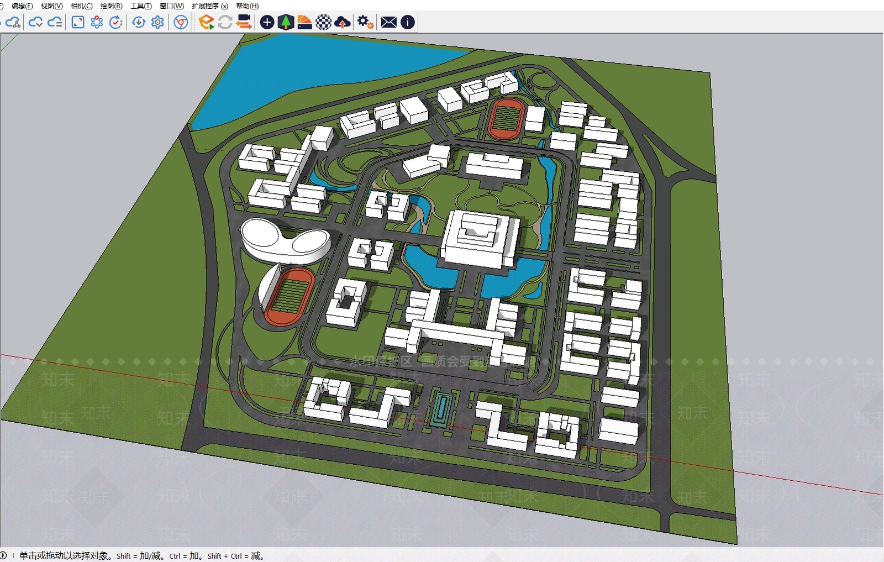884x562 pixels.
Task: Click the dark circle info icon
Action: pyautogui.click(x=407, y=22)
